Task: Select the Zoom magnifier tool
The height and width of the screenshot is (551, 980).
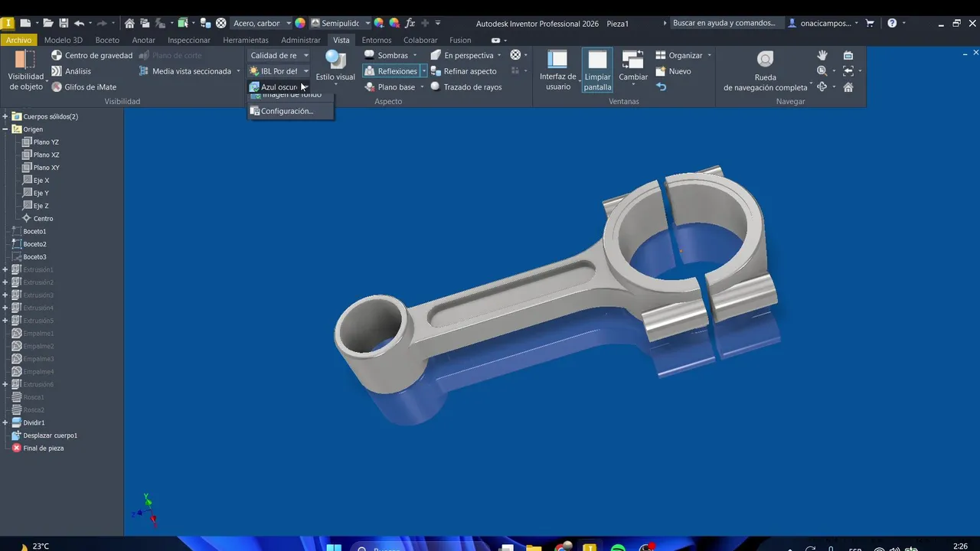Action: [x=822, y=71]
